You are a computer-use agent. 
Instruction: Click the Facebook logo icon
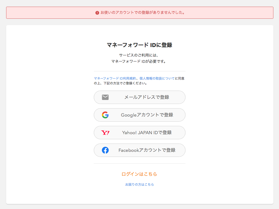105,150
